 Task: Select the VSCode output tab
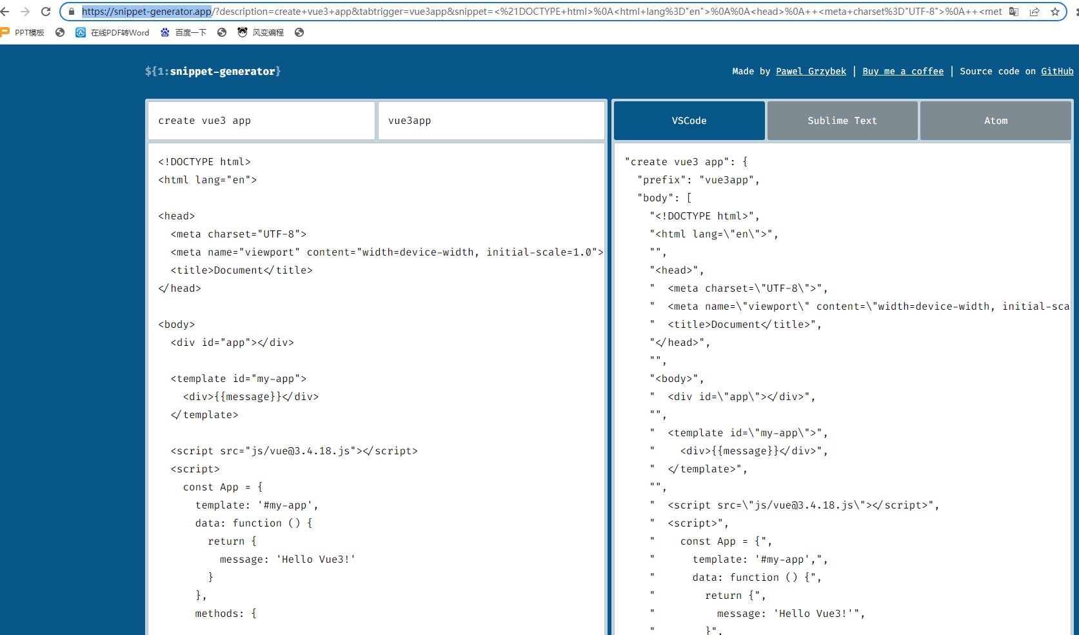(689, 121)
